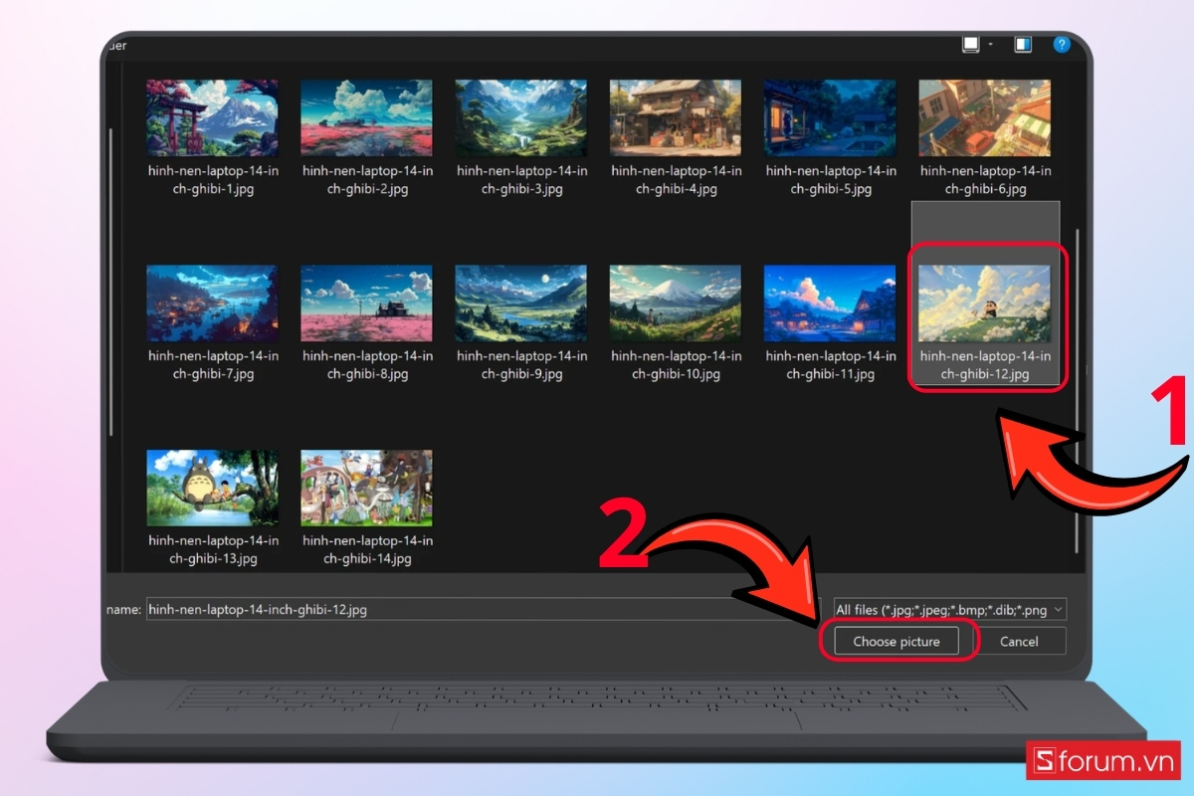Click file name hinh-nen-laptop-14-inch-ghibi-4.jpg
Viewport: 1194px width, 796px height.
677,180
